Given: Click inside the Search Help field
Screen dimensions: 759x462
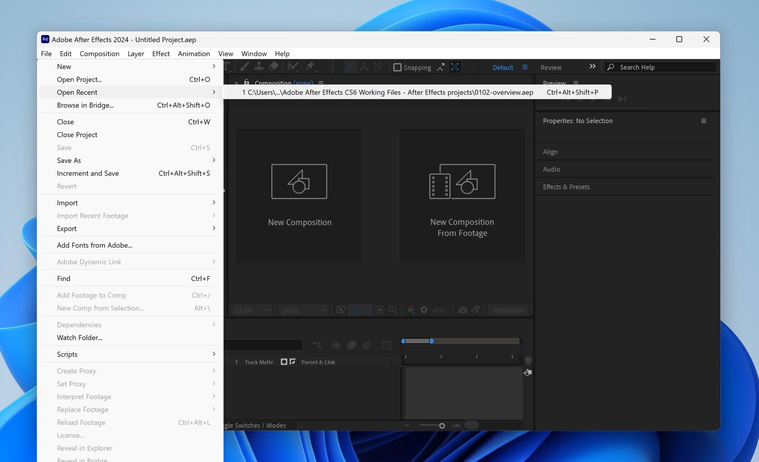Looking at the screenshot, I should pyautogui.click(x=663, y=67).
